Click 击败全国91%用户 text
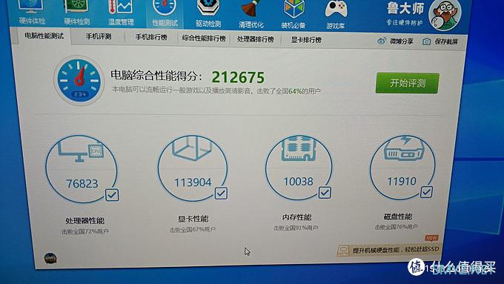The image size is (504, 284). point(296,228)
